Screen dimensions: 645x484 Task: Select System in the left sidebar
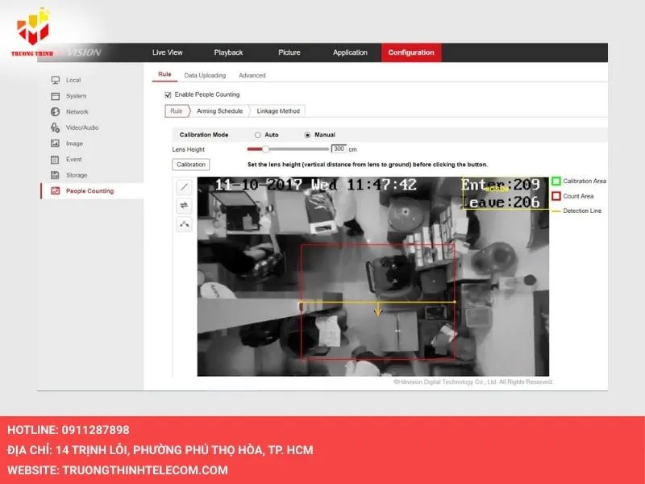[x=76, y=96]
